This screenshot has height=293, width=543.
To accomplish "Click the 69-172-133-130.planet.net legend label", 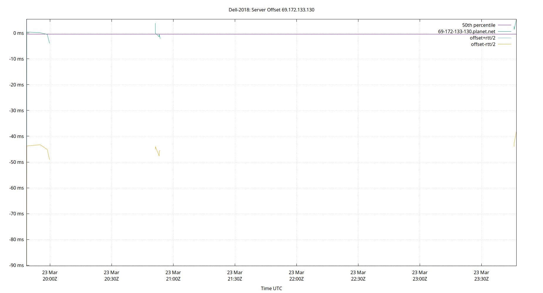I will point(467,31).
